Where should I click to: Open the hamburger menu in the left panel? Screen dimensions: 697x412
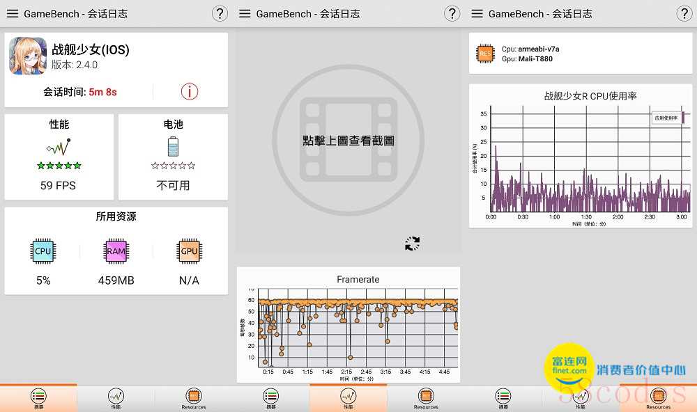click(x=13, y=14)
